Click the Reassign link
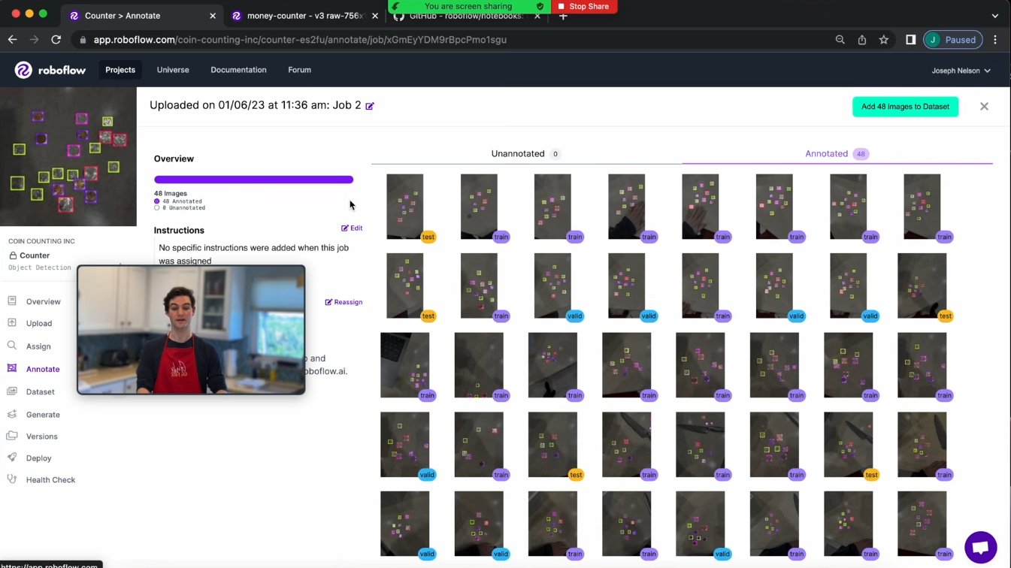This screenshot has width=1011, height=568. point(344,302)
